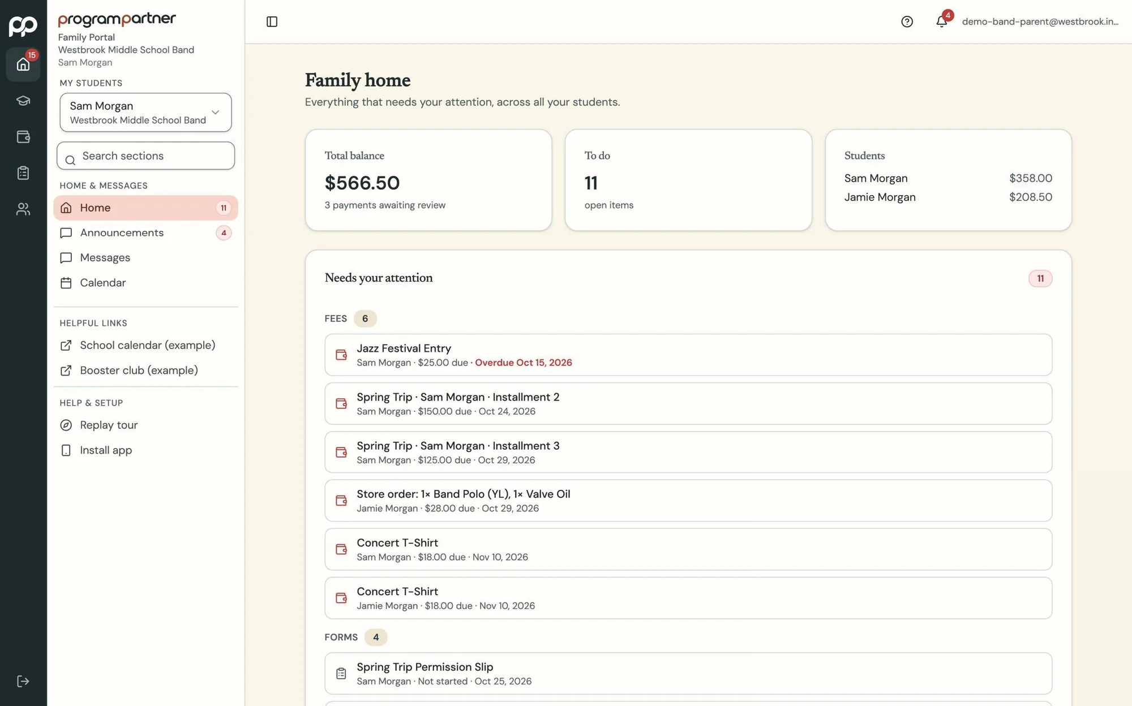Click the form icon beside Spring Trip Permission Slip

(x=341, y=674)
